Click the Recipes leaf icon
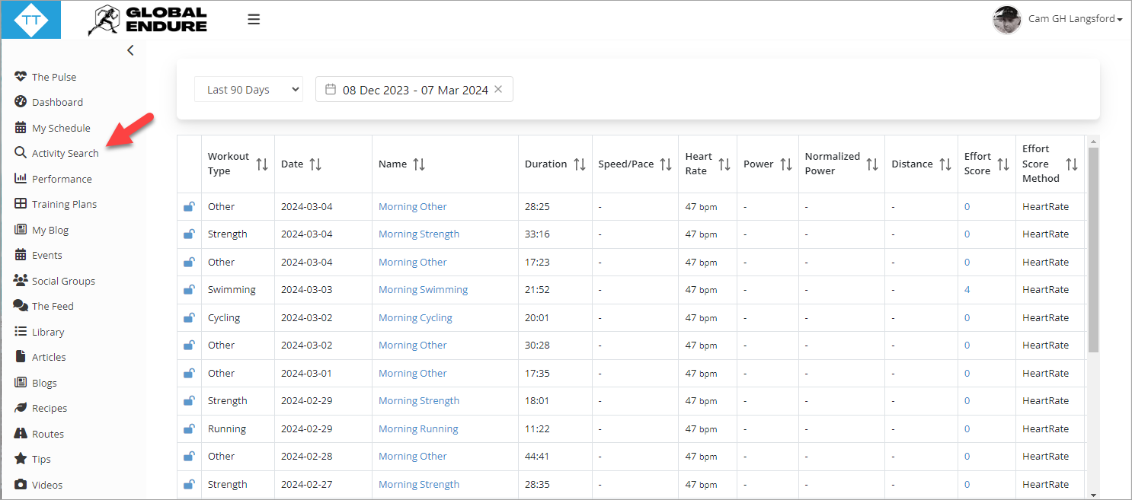The width and height of the screenshot is (1132, 500). click(x=21, y=408)
